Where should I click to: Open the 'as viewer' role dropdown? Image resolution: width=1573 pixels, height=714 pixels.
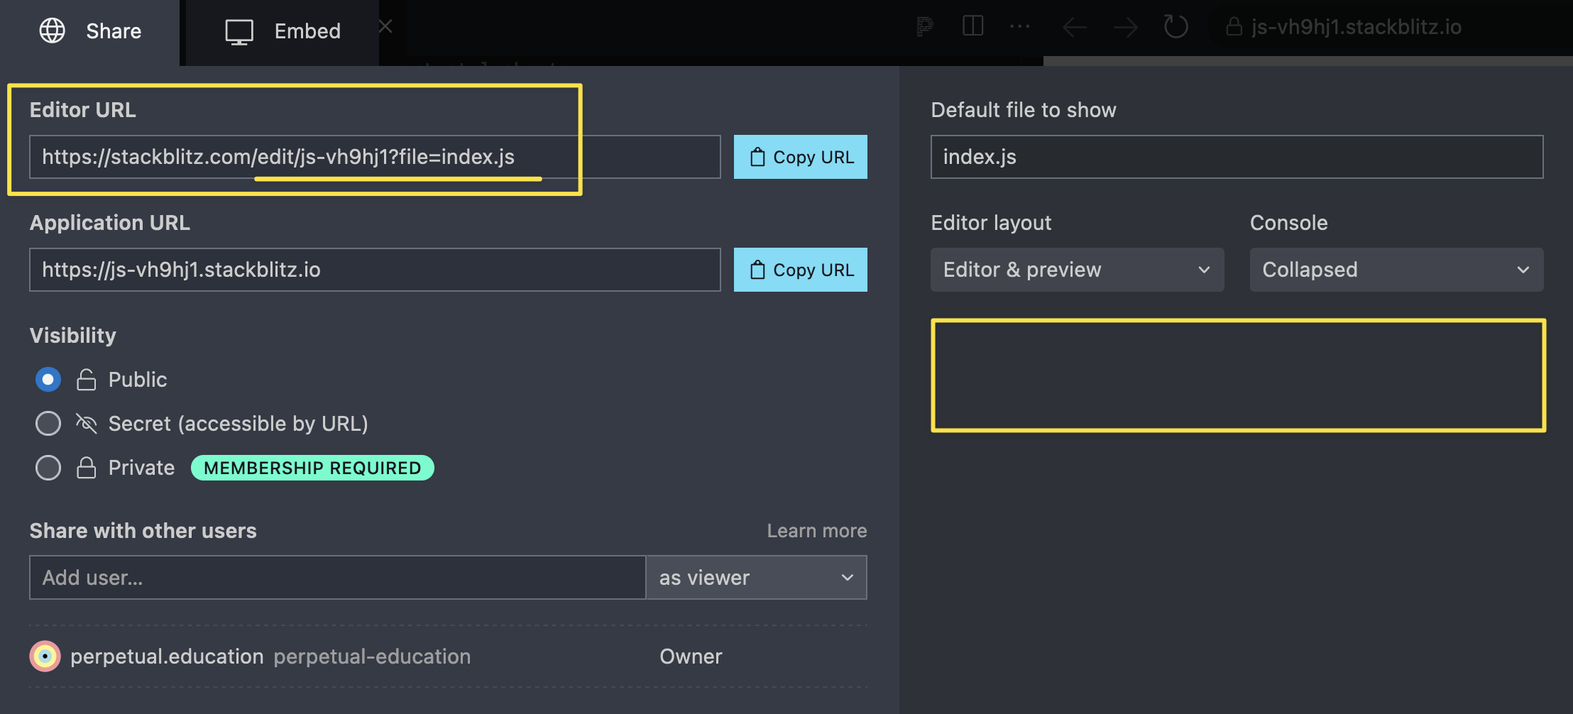click(x=755, y=577)
